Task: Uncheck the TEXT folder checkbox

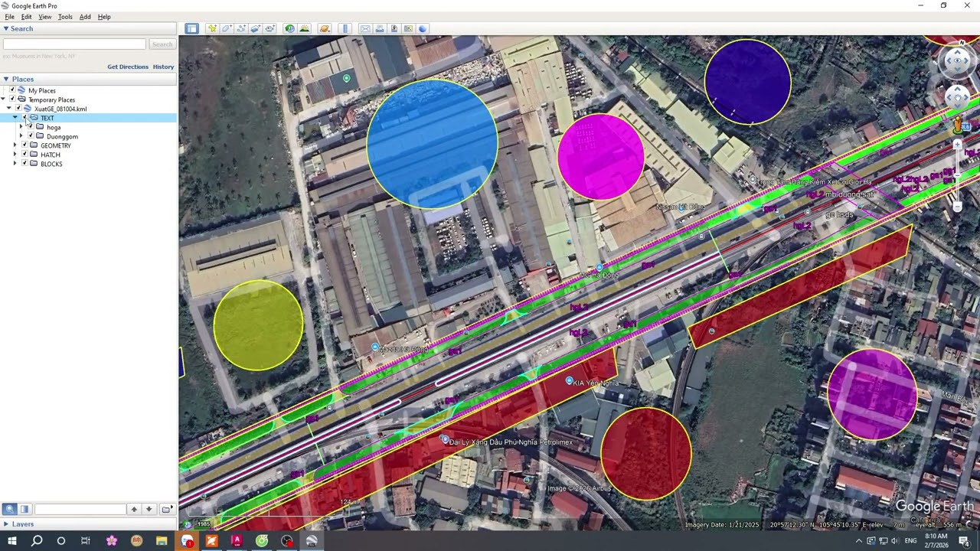Action: [24, 118]
